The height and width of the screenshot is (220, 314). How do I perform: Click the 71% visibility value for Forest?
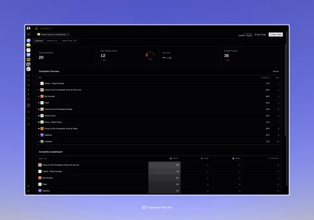[x=267, y=83]
